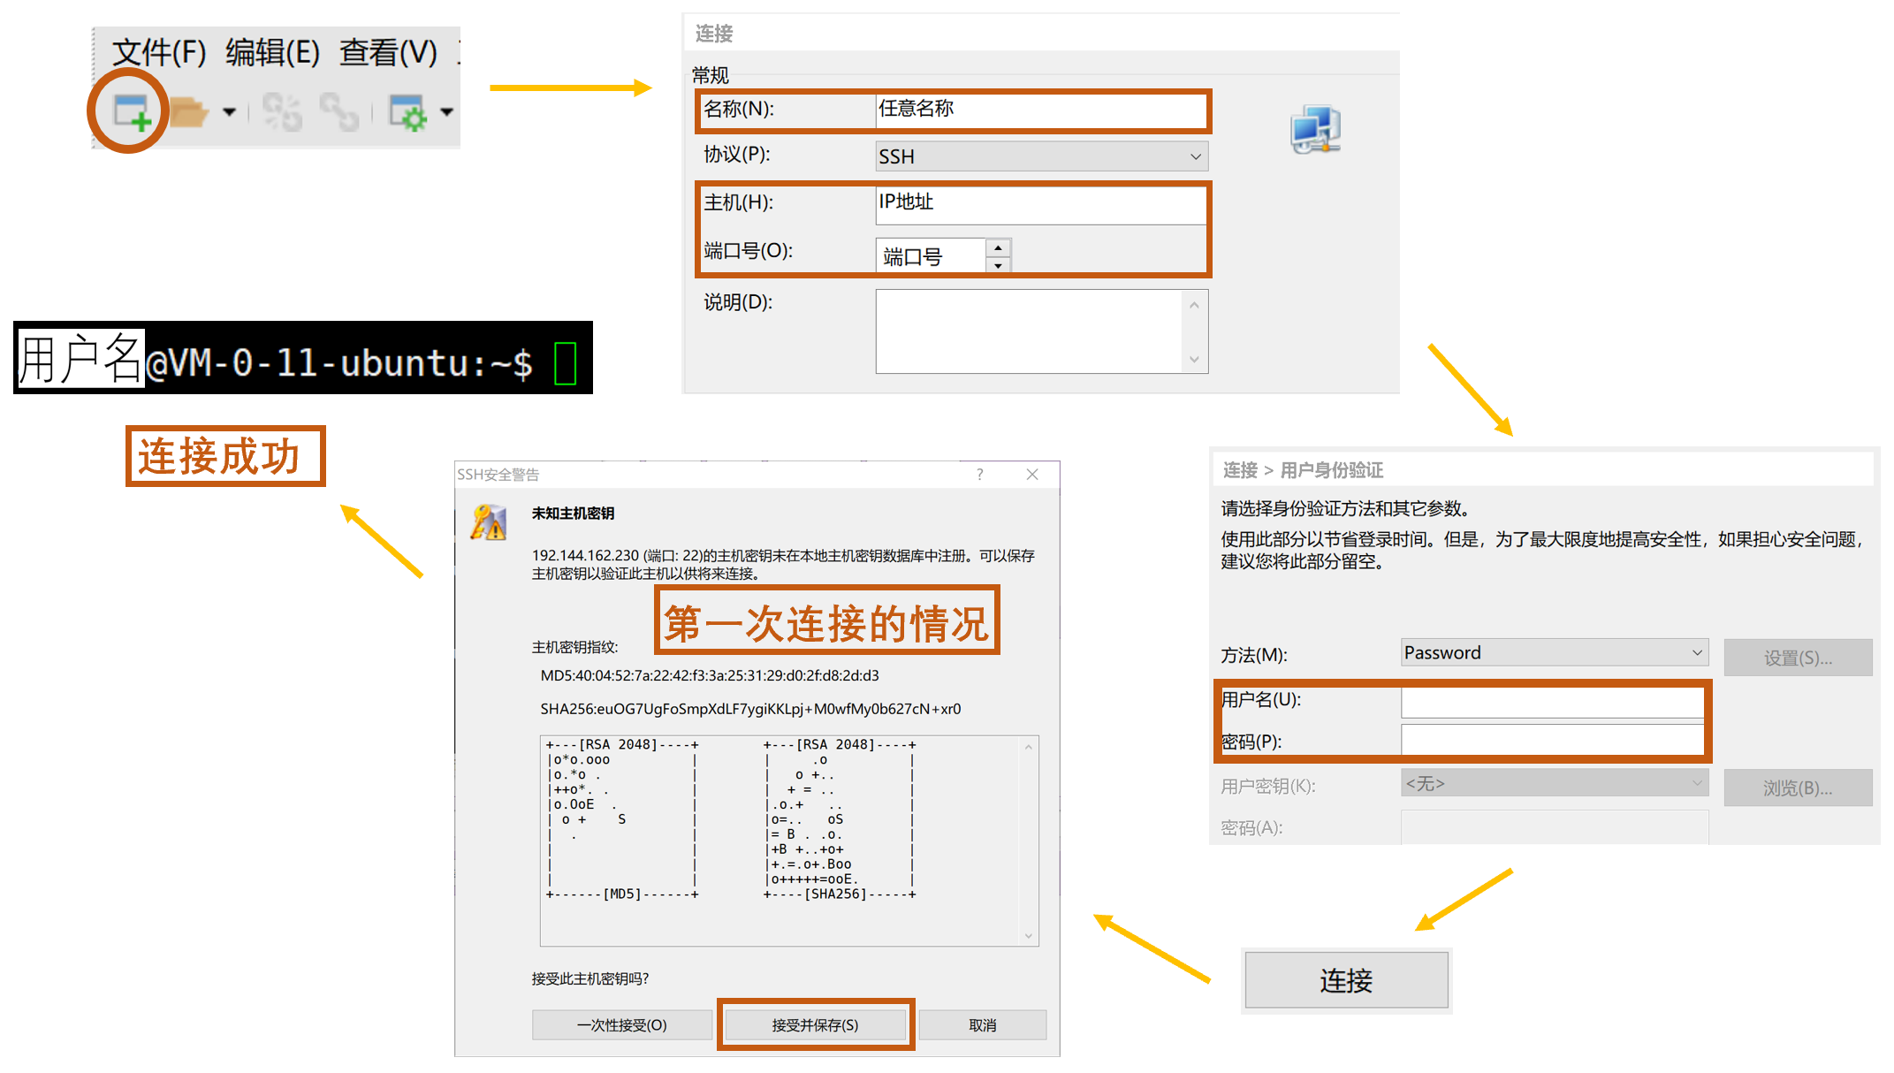Viewport: 1894px width, 1073px height.
Task: Decrease the port number with the down stepper
Action: [998, 265]
